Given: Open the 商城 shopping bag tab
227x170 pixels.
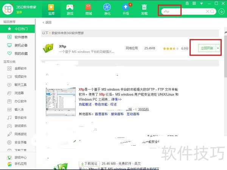Looking at the screenshot, I should 89,9.
